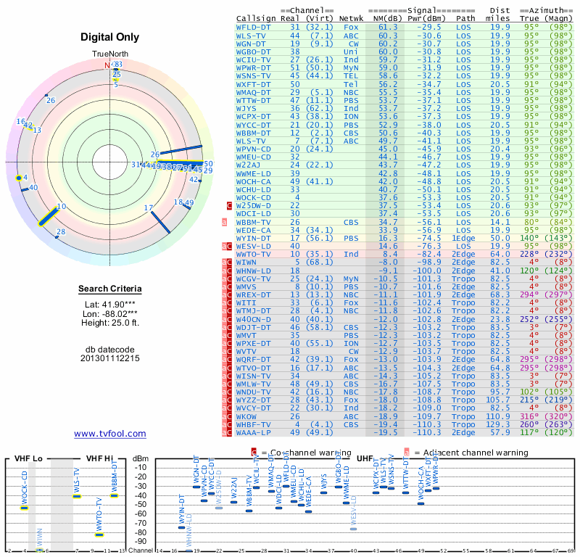Click the WYIN-DT callsign with 1Edge path
Screen dimensions: 580x557
[x=254, y=238]
